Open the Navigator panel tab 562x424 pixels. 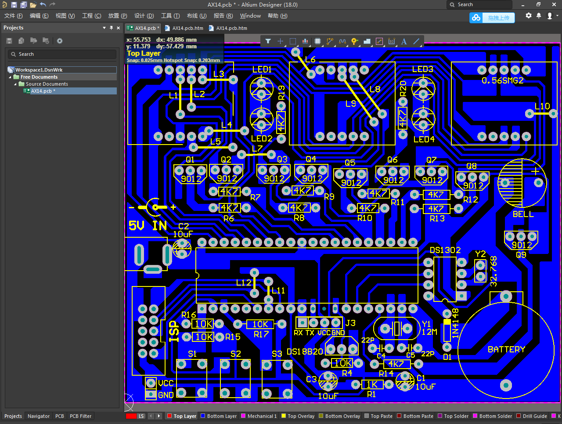(x=39, y=416)
